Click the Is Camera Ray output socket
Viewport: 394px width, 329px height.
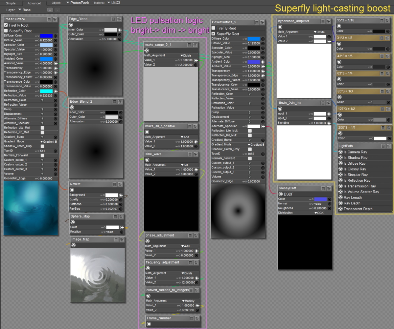(340, 152)
